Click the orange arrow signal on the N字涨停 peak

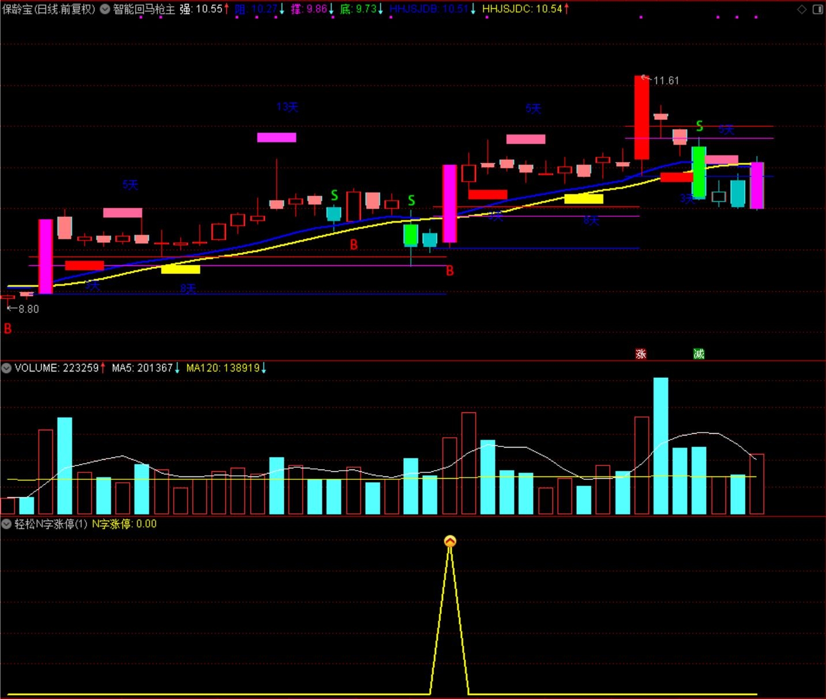click(x=450, y=541)
